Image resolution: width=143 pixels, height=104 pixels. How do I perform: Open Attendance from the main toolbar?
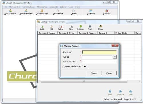(58, 12)
